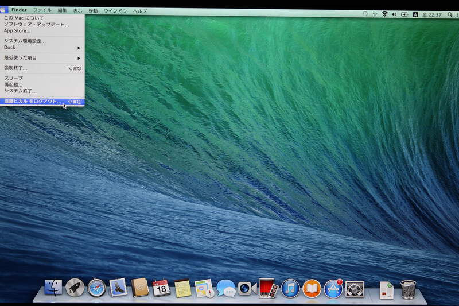459x306 pixels.
Task: Select この Mac について
Action: click(x=24, y=18)
